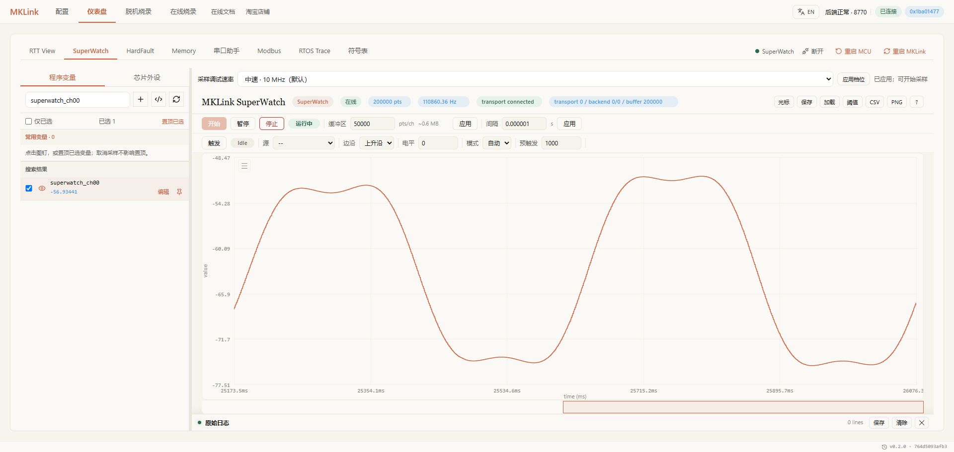Viewport: 954px width, 452px height.
Task: Click the 缓冲区 50000 input field
Action: [372, 124]
